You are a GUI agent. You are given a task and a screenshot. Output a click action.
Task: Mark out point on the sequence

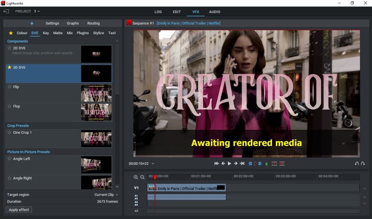point(260,164)
